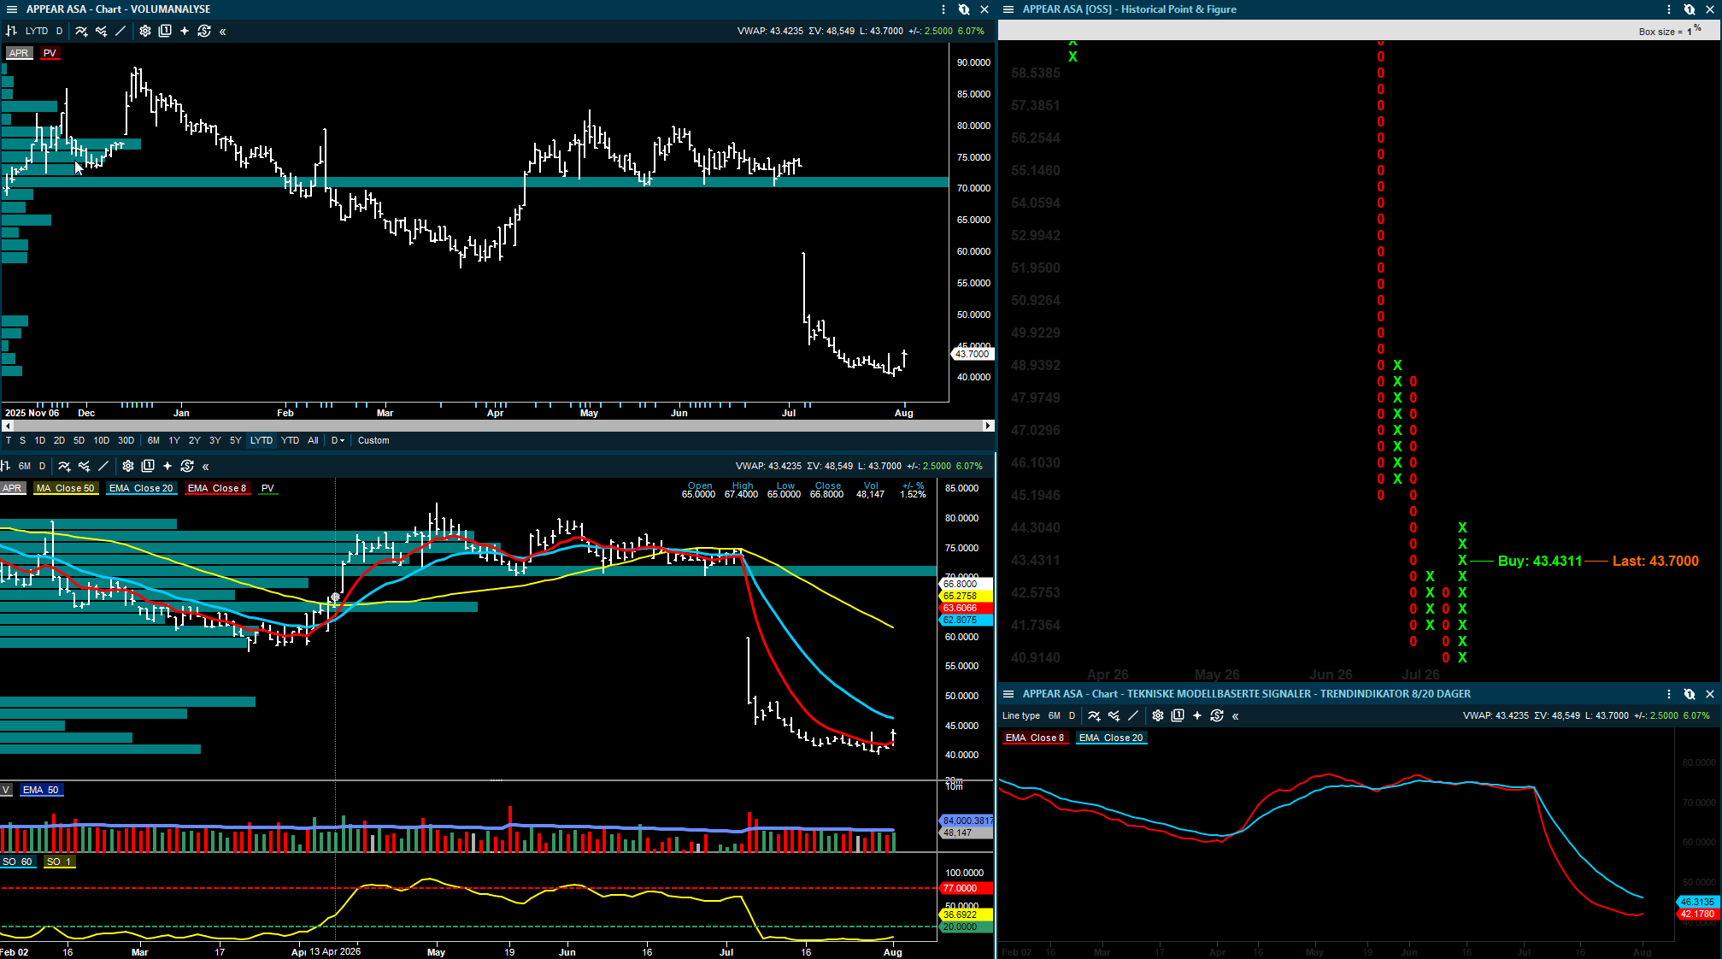This screenshot has width=1722, height=959.
Task: Open hamburger menu of Historical Point & Figure window
Action: click(1008, 9)
